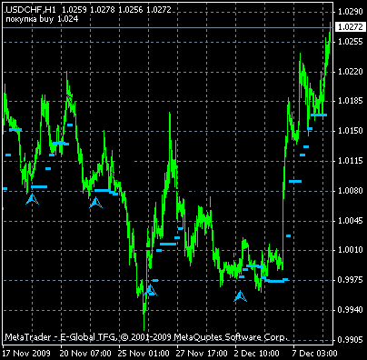Select the blue buy arrow between 20 Nov and 25 Nov
This screenshot has height=360, width=367.
95,203
